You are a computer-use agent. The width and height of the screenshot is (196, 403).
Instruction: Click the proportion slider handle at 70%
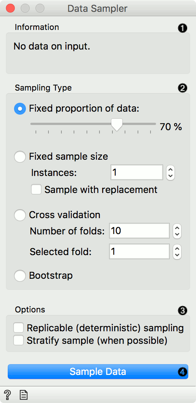coord(117,125)
